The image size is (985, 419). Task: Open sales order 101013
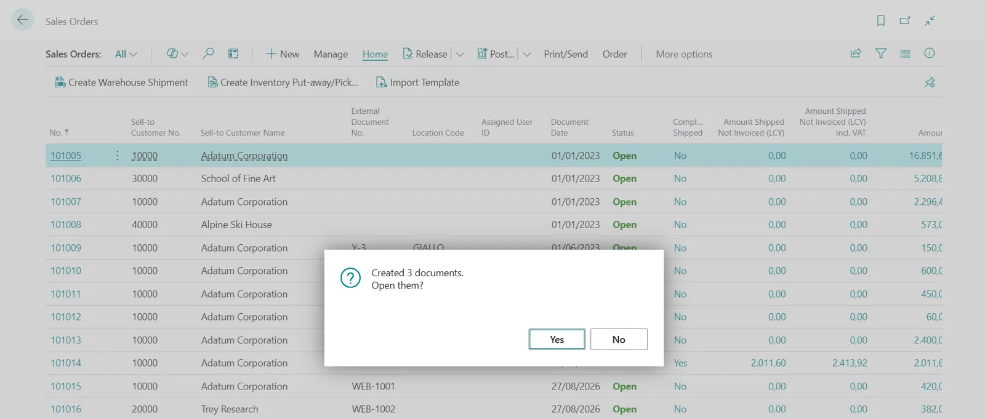(66, 340)
